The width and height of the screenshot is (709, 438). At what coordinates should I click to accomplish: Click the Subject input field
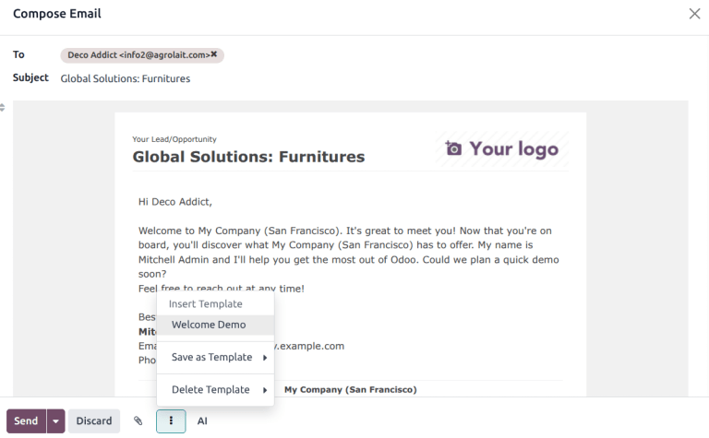tap(369, 78)
